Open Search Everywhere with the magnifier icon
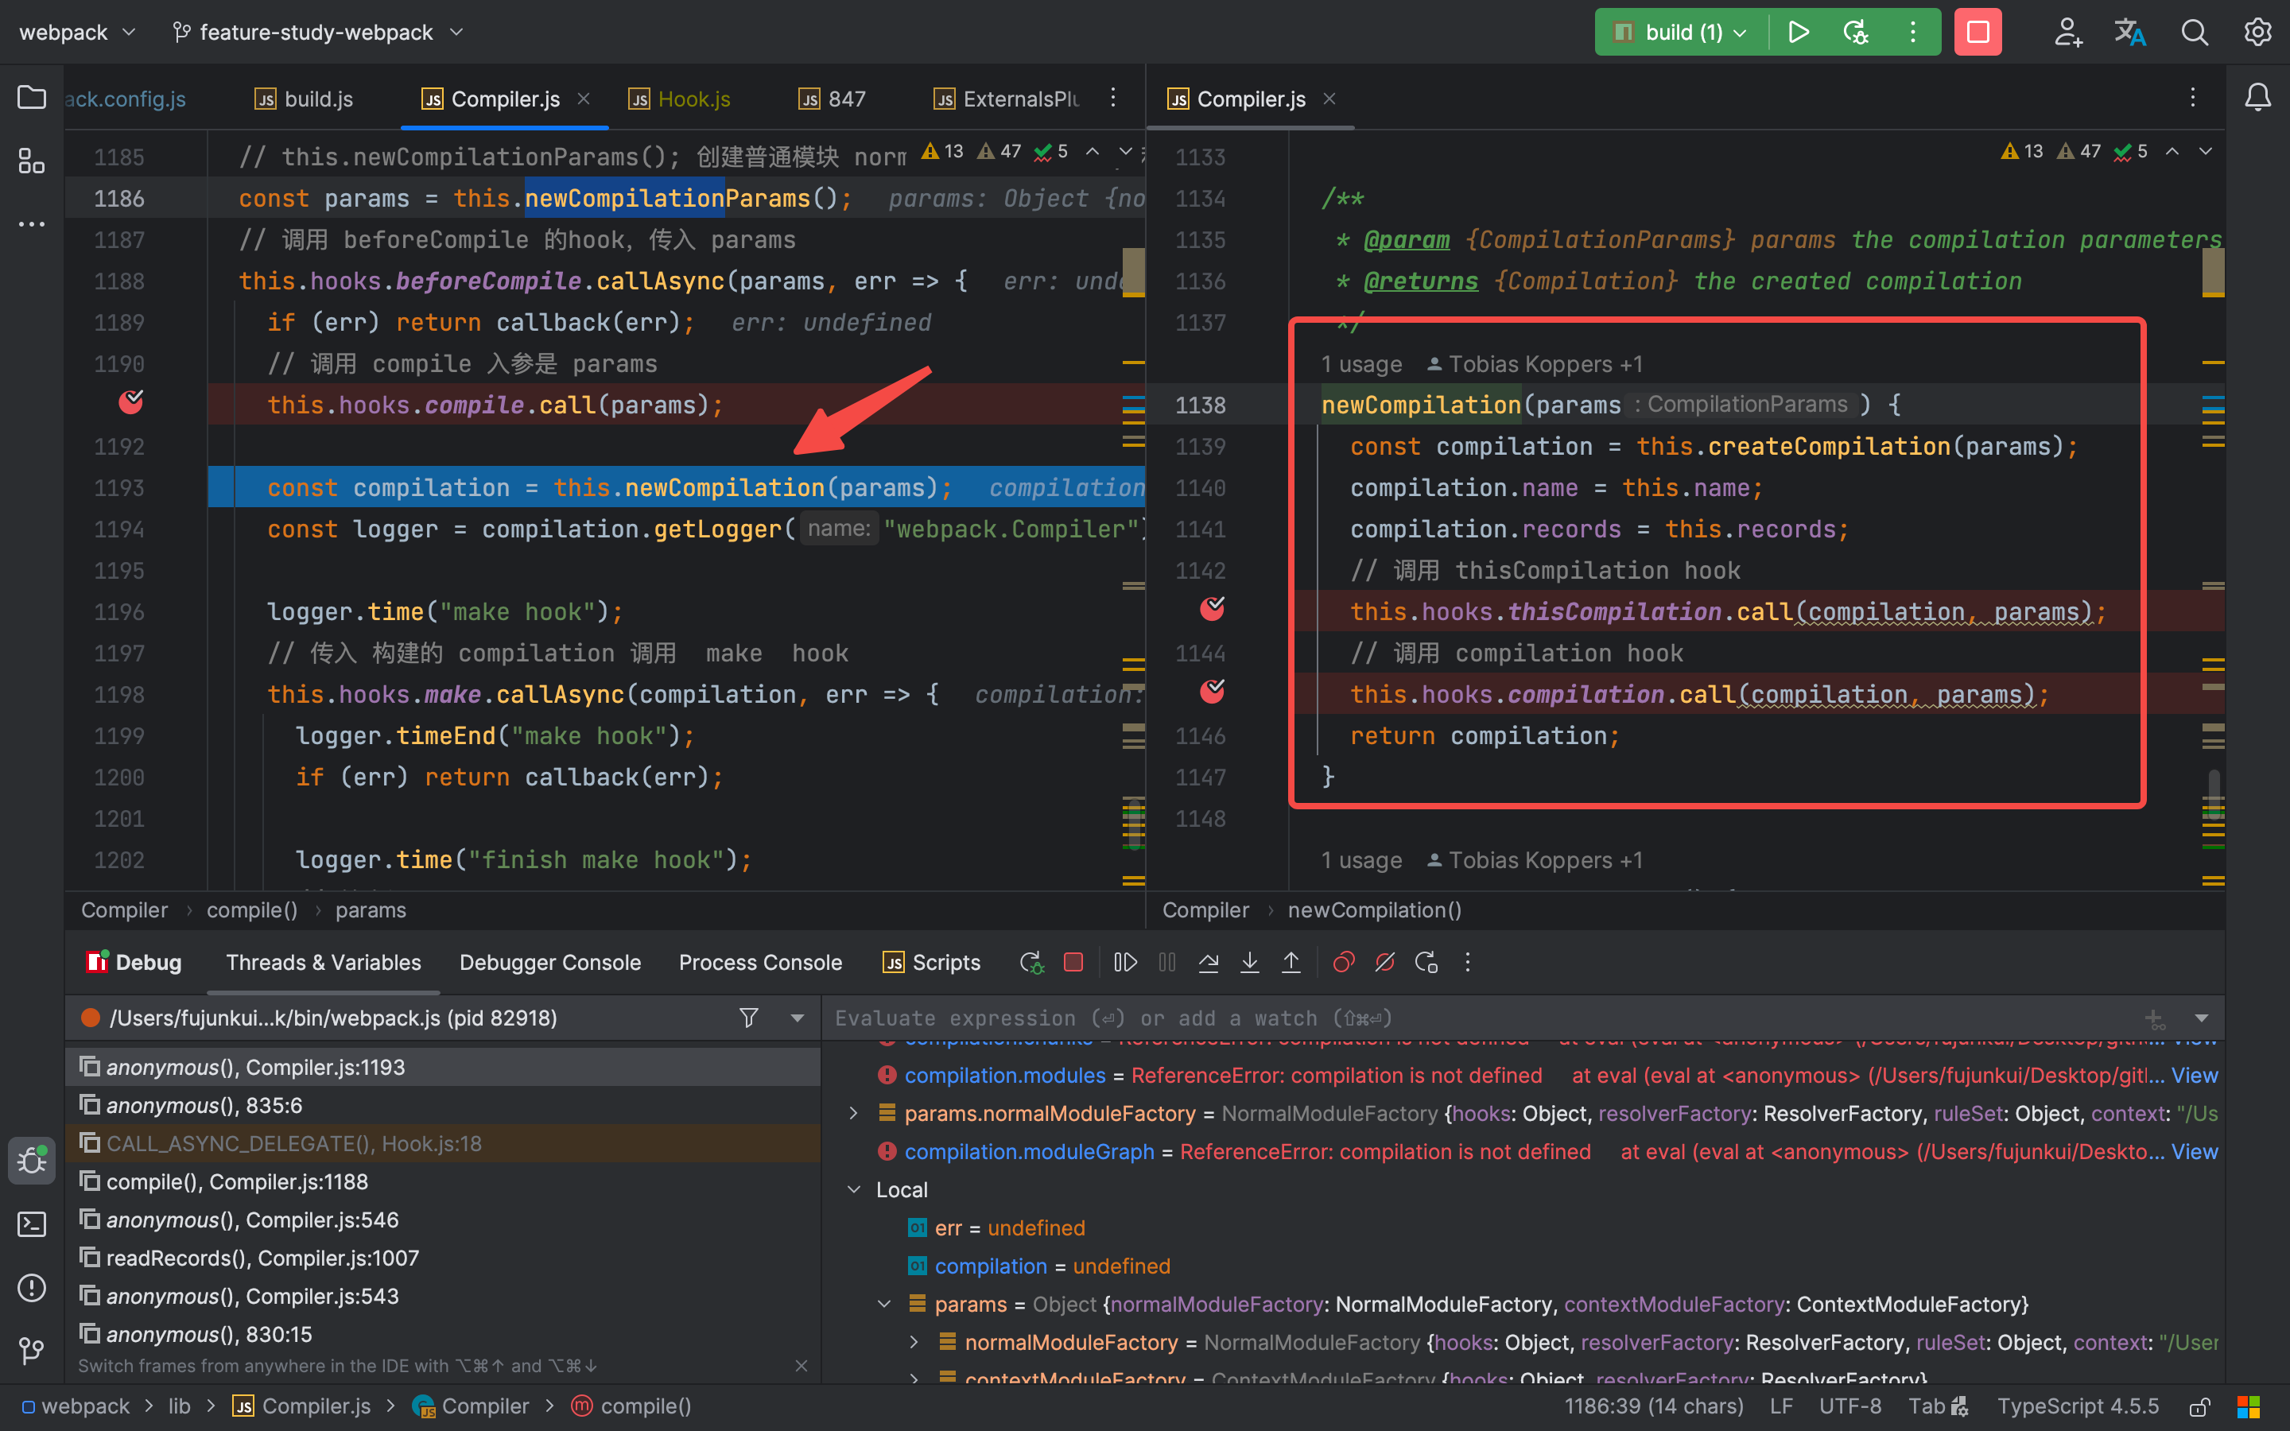 tap(2194, 31)
